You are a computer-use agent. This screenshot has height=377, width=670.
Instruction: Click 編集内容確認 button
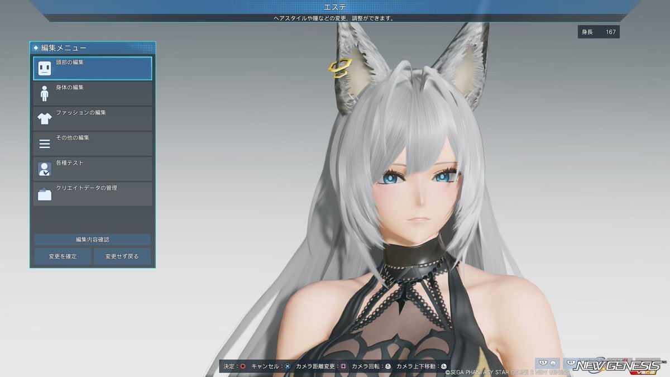click(93, 240)
